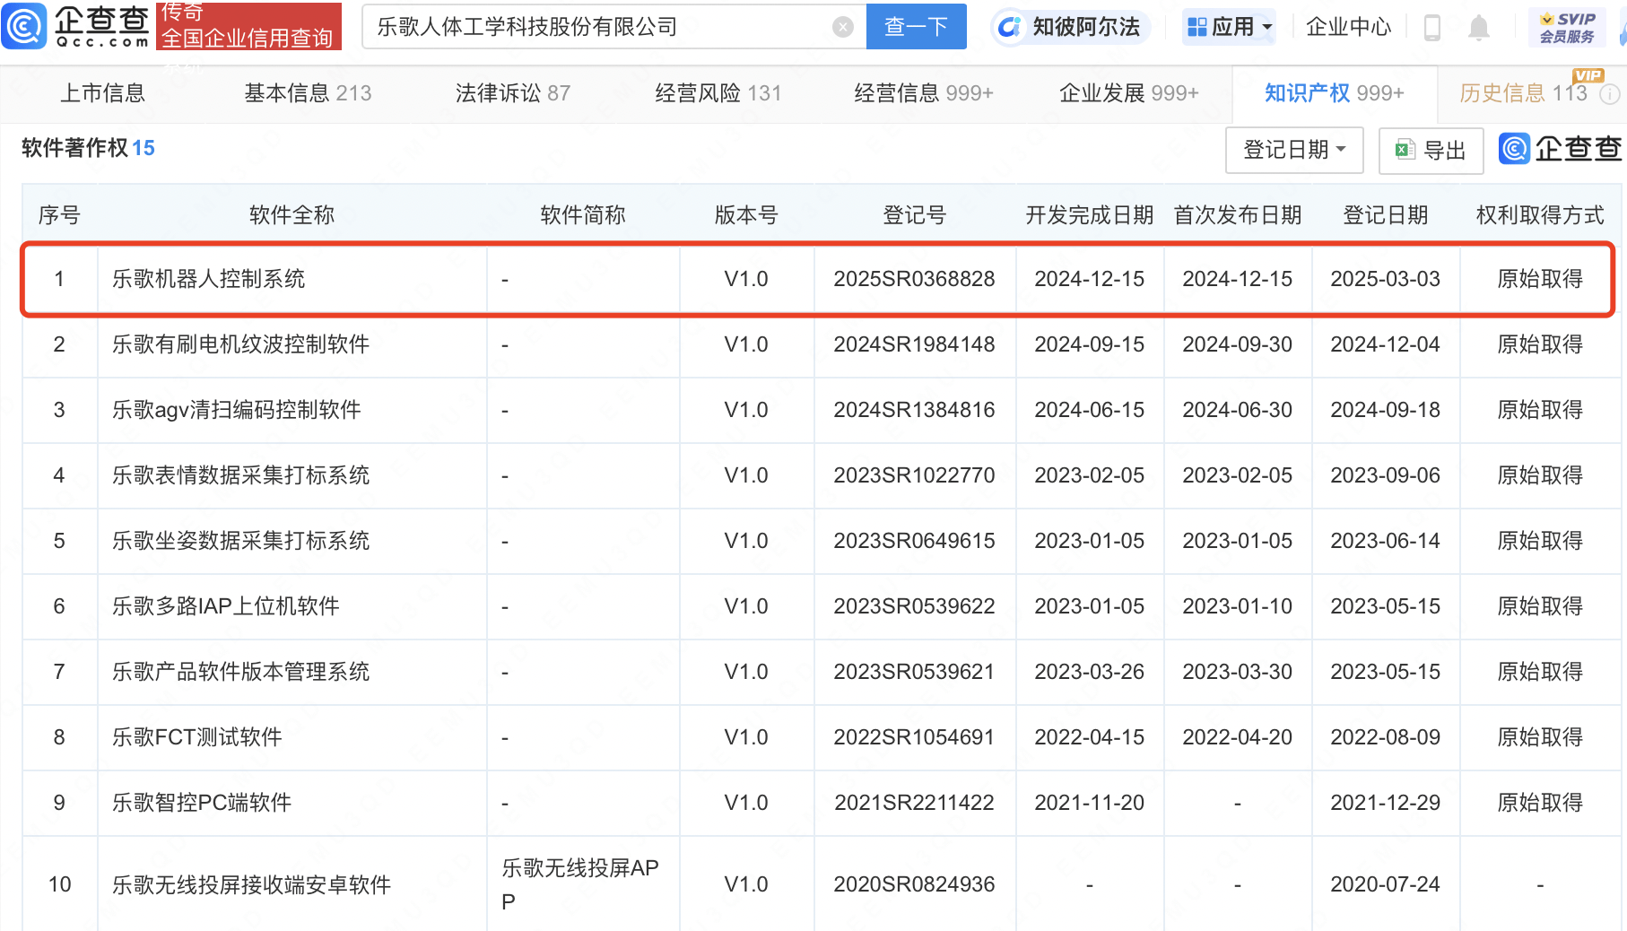The image size is (1627, 931).
Task: Click the 开发完成日期 column header
Action: pyautogui.click(x=1089, y=215)
